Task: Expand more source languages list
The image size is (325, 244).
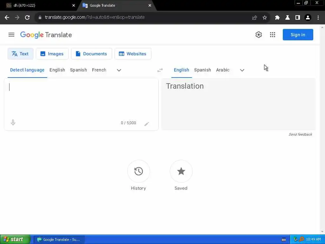Action: [x=119, y=70]
